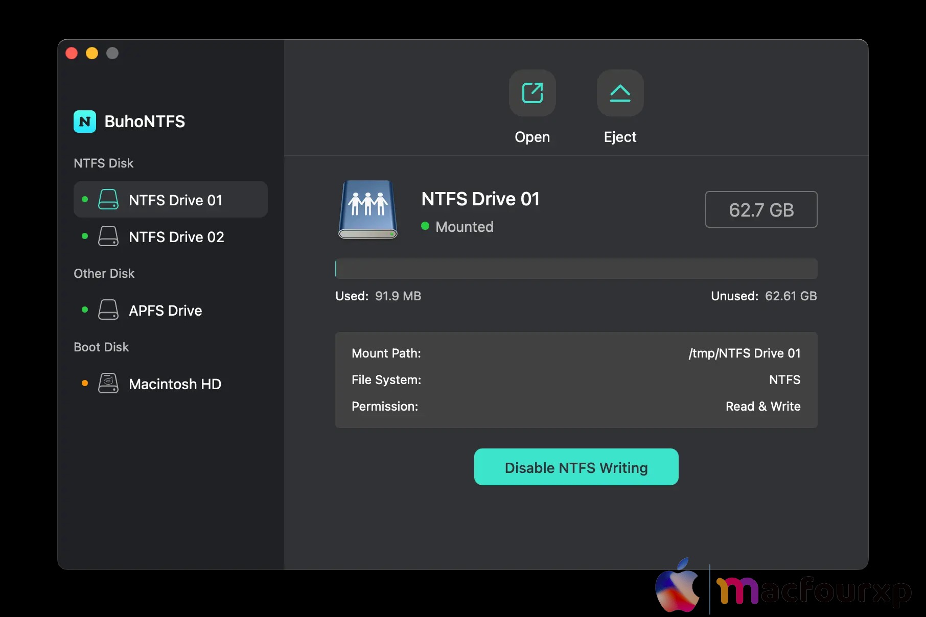Click the Eject icon button
This screenshot has width=926, height=617.
click(x=620, y=93)
